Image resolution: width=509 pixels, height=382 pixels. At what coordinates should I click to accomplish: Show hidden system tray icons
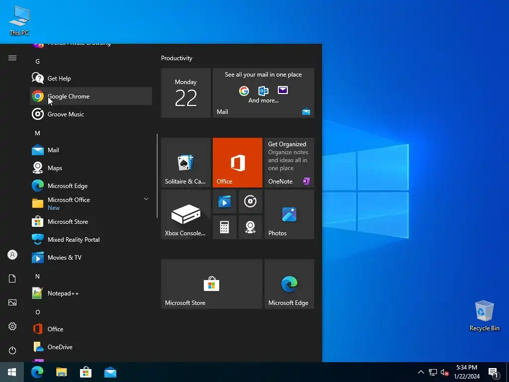(x=421, y=372)
